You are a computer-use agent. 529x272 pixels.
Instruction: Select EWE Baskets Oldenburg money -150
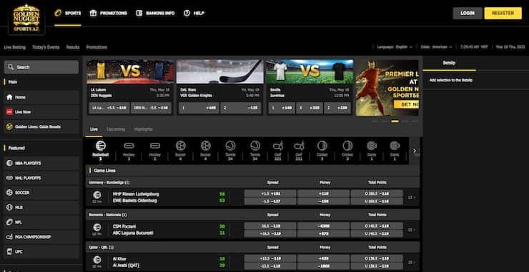pyautogui.click(x=323, y=201)
